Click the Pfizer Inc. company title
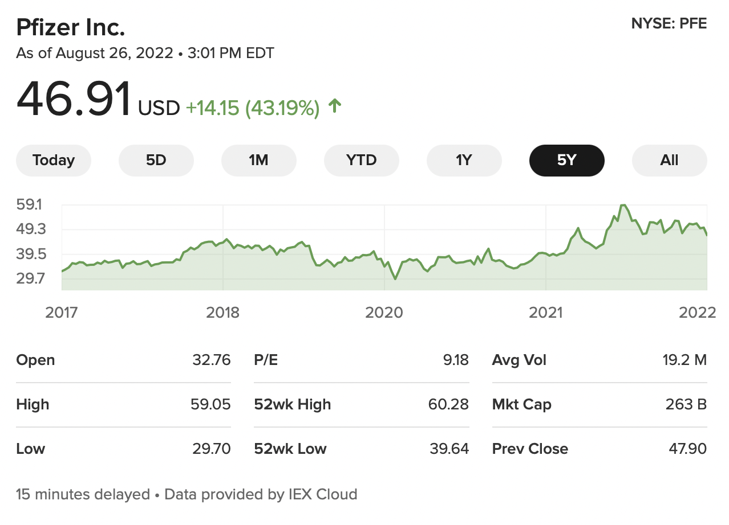Screen dimensions: 729x525 pyautogui.click(x=71, y=27)
